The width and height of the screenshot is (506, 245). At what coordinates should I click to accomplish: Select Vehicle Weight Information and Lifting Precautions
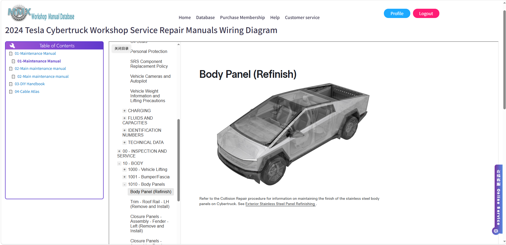148,96
